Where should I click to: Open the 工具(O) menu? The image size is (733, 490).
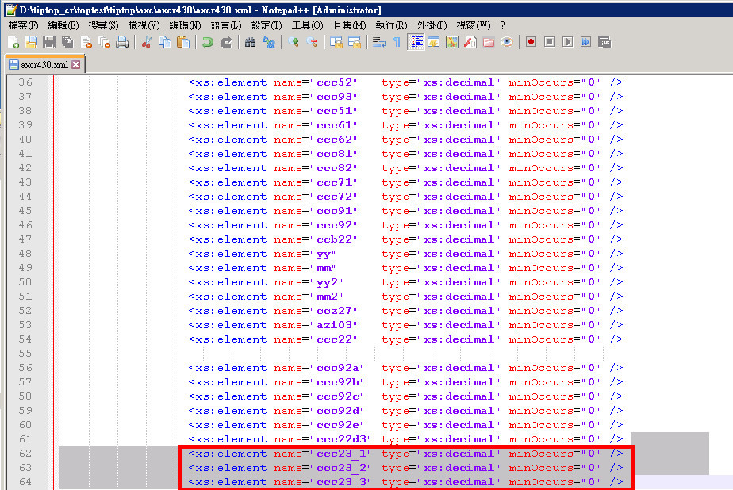tap(307, 25)
